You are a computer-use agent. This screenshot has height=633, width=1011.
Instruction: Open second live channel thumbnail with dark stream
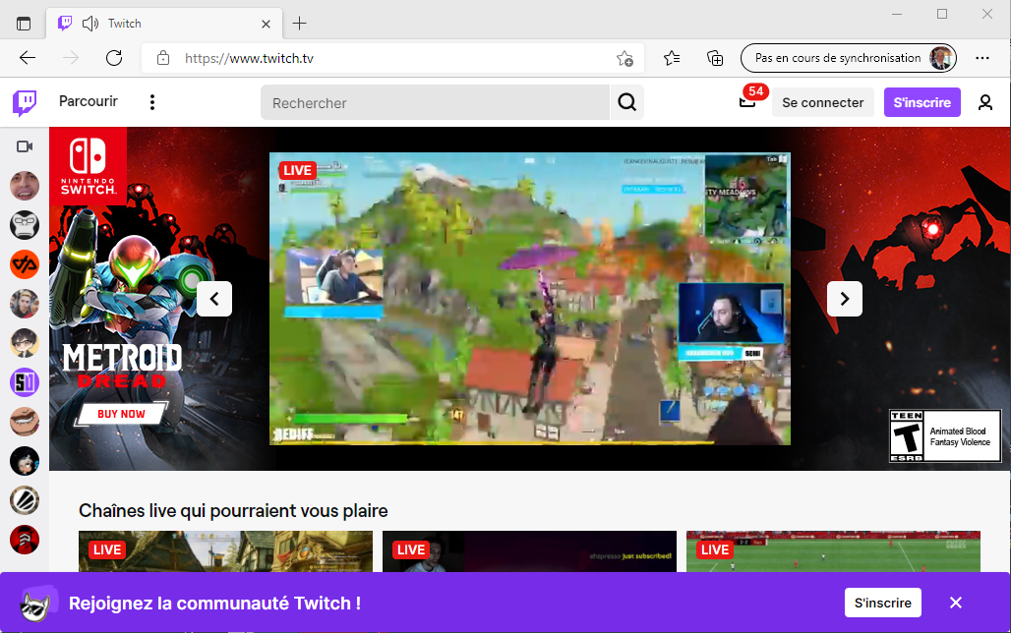pyautogui.click(x=529, y=551)
